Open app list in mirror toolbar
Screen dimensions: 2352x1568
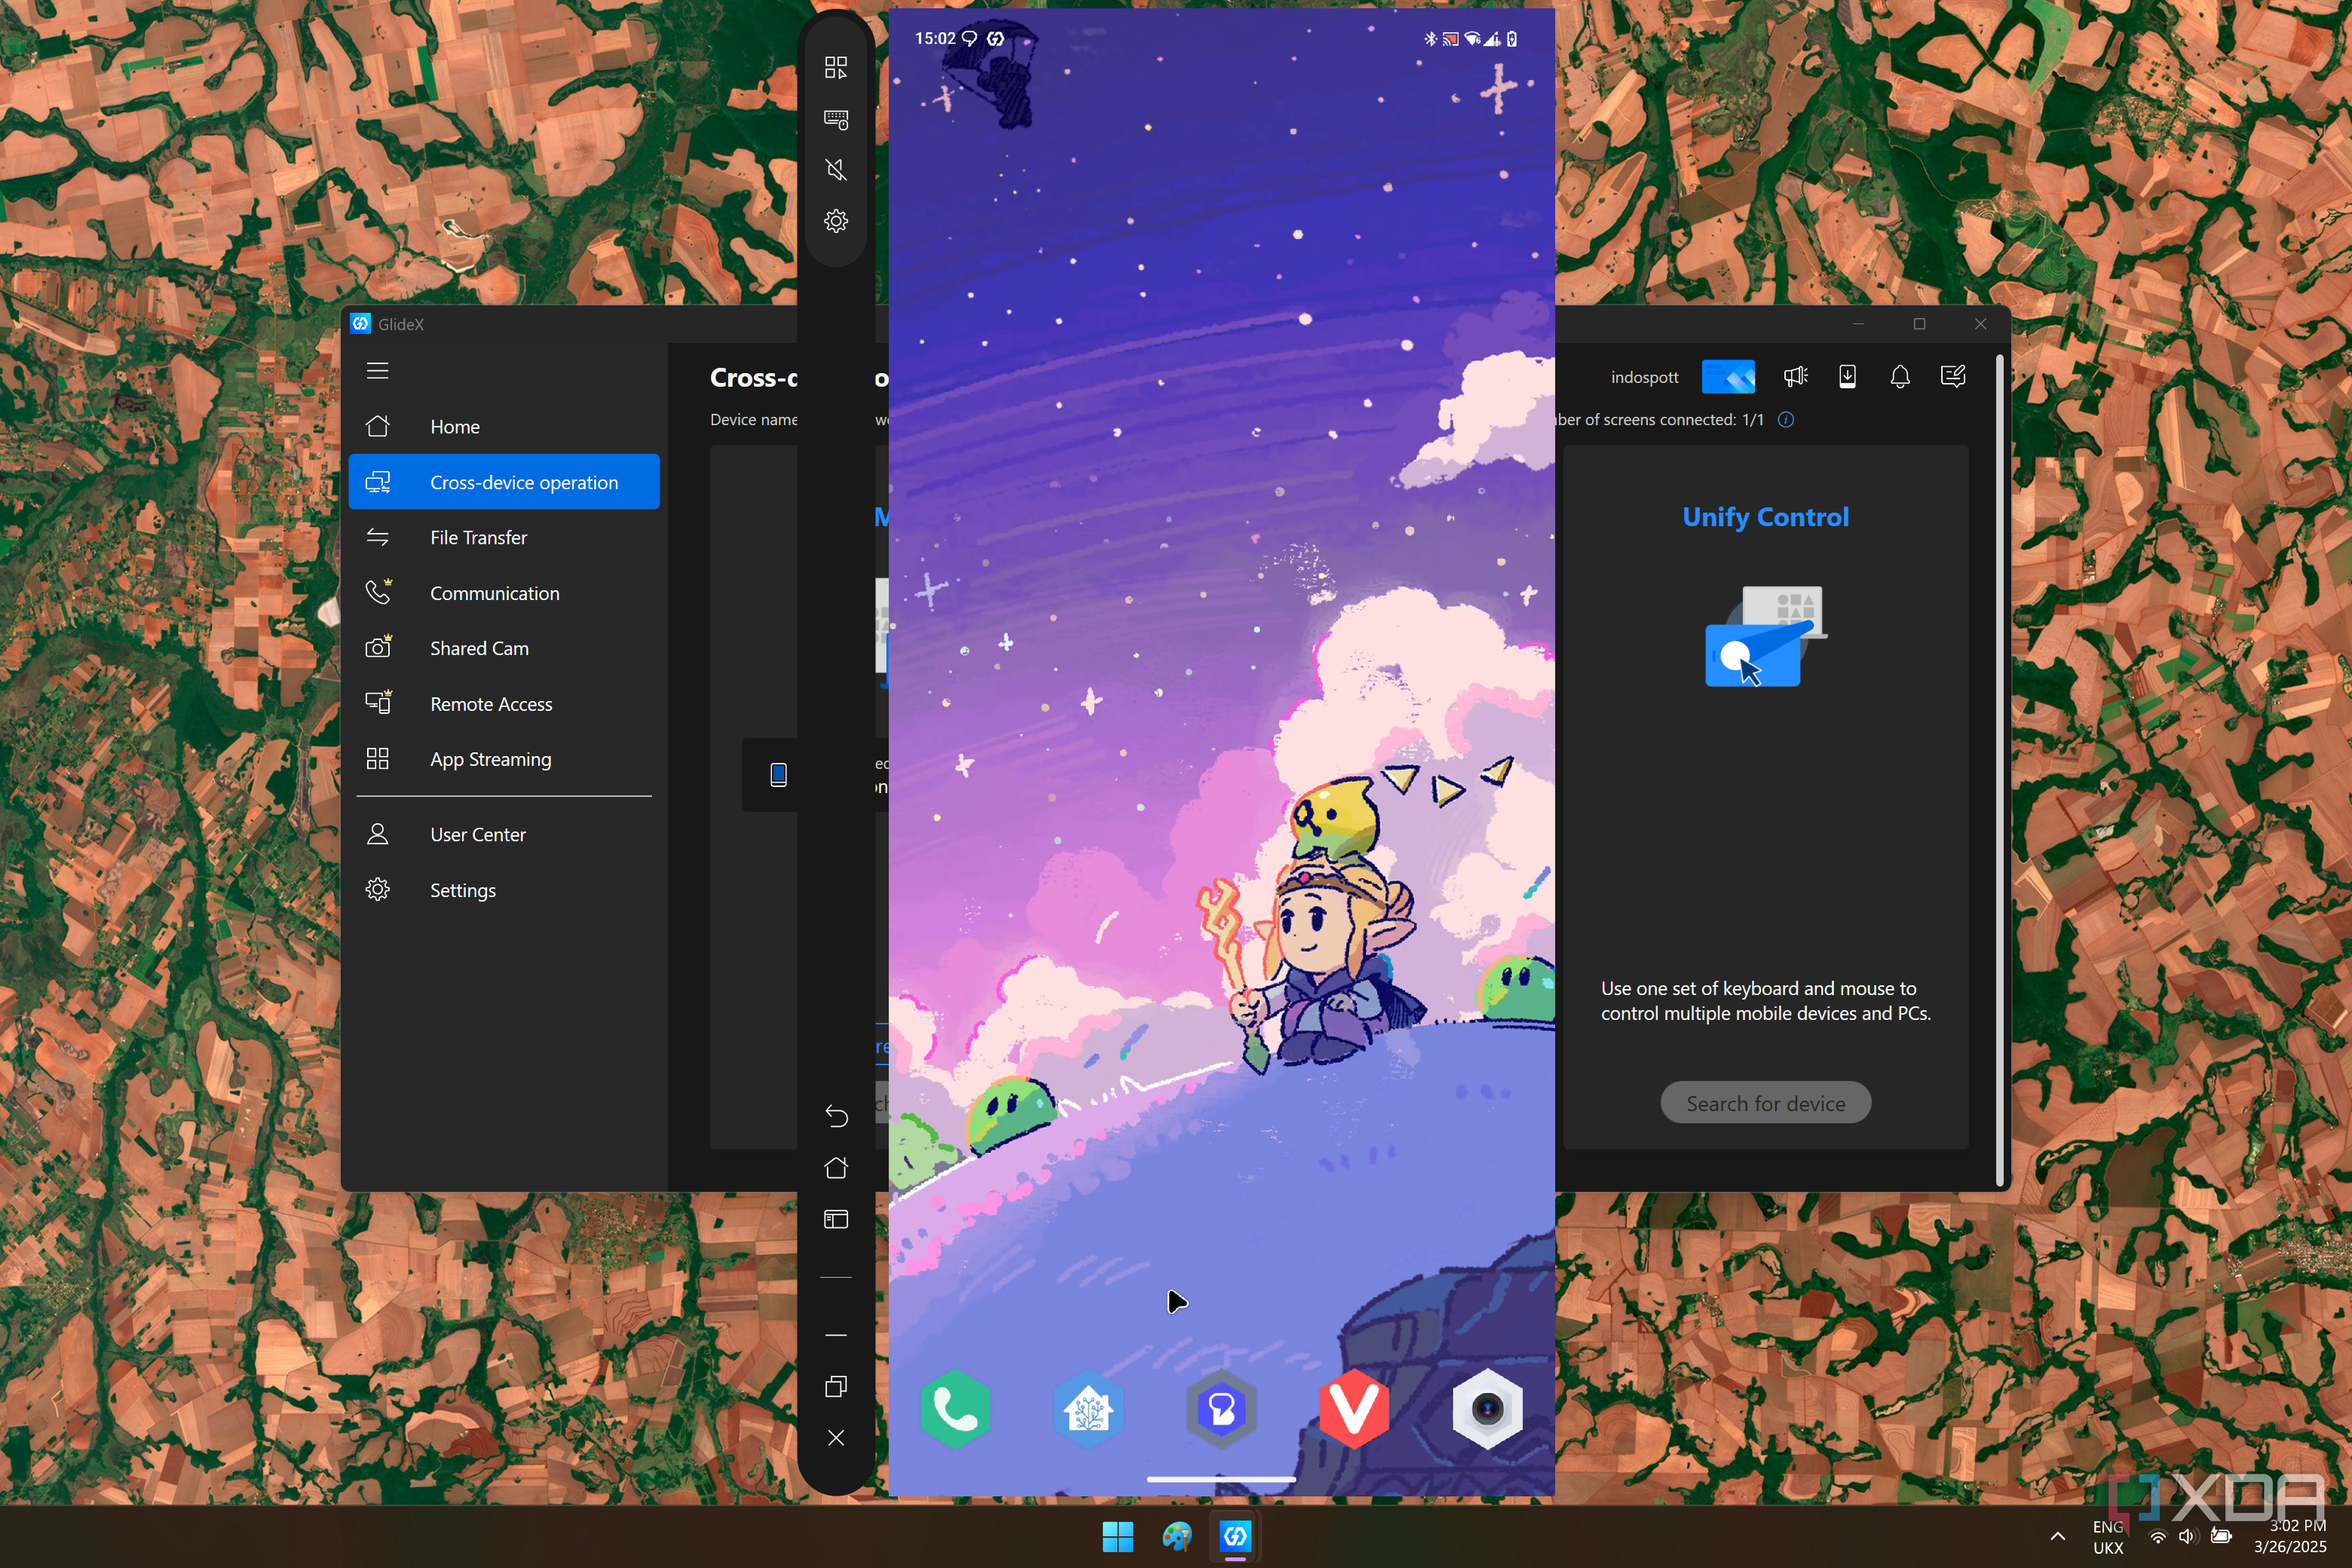pyautogui.click(x=836, y=67)
